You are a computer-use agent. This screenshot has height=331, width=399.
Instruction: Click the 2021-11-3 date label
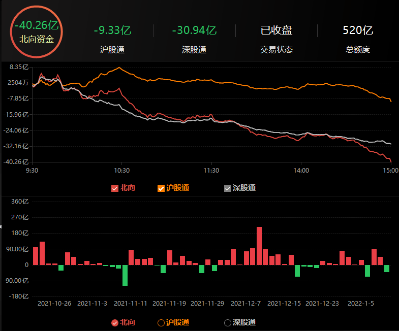point(92,304)
